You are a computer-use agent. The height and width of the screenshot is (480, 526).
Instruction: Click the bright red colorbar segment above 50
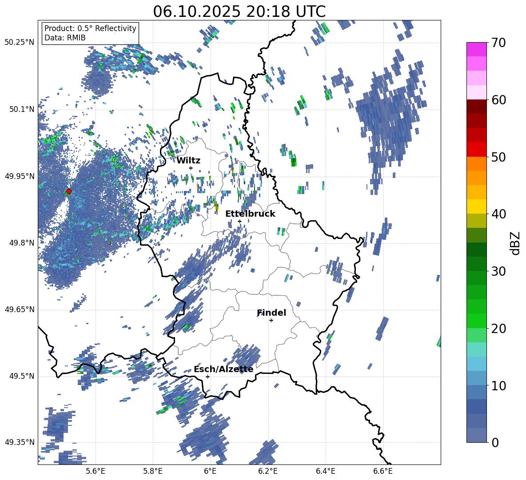(476, 149)
